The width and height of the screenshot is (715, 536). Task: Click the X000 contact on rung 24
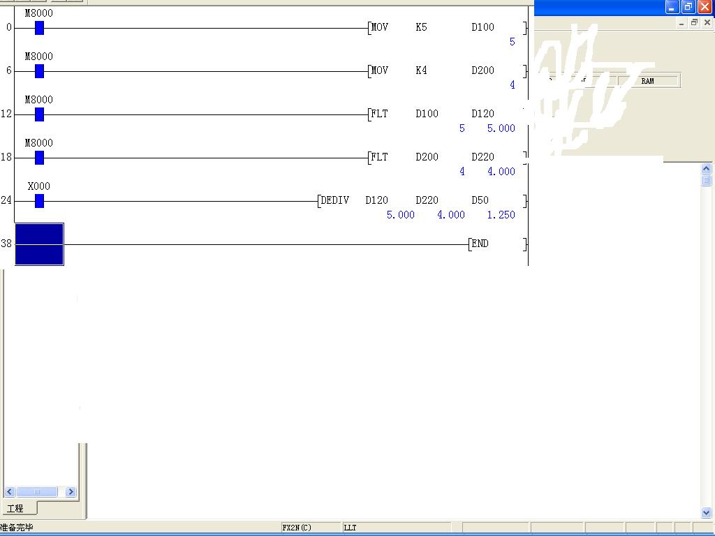(x=39, y=201)
